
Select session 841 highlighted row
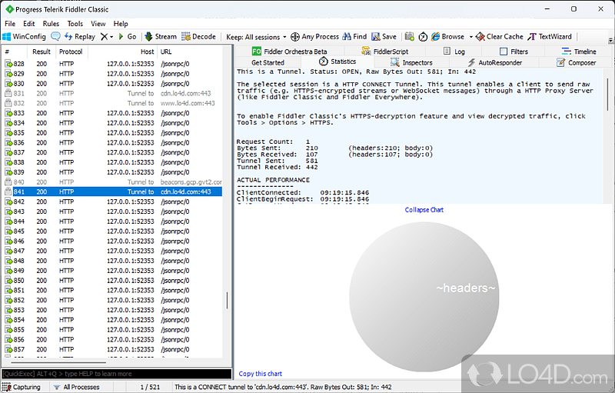(112, 192)
